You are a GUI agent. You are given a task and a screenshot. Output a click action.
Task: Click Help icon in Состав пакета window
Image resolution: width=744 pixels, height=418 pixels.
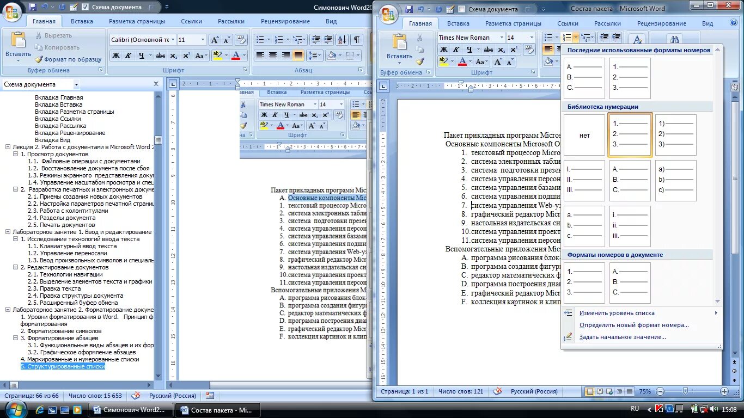click(733, 23)
